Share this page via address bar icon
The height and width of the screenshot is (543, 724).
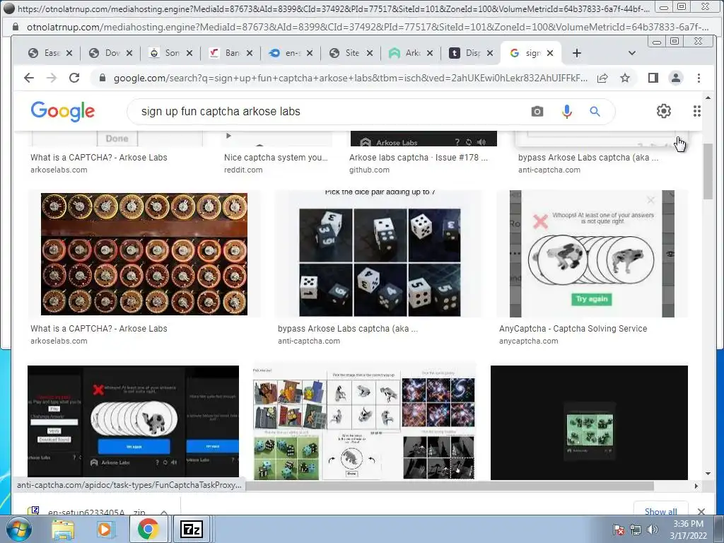point(602,78)
